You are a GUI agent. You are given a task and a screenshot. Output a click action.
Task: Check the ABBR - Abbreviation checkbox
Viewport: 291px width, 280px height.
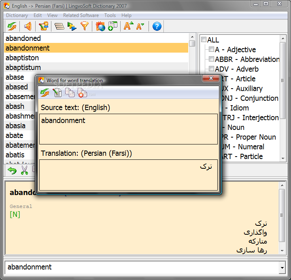coord(211,59)
